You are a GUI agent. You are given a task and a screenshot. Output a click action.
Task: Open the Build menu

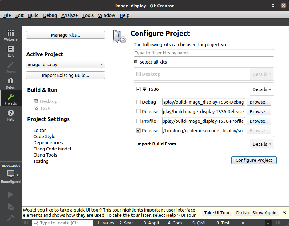click(33, 15)
